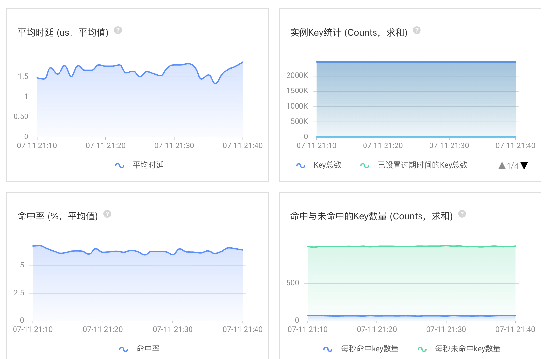
Task: Click the 平均时延 (us, 平均值) chart title
Action: 63,32
